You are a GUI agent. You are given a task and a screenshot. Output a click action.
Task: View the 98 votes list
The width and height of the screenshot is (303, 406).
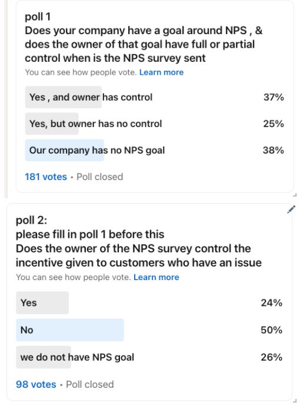pyautogui.click(x=36, y=384)
